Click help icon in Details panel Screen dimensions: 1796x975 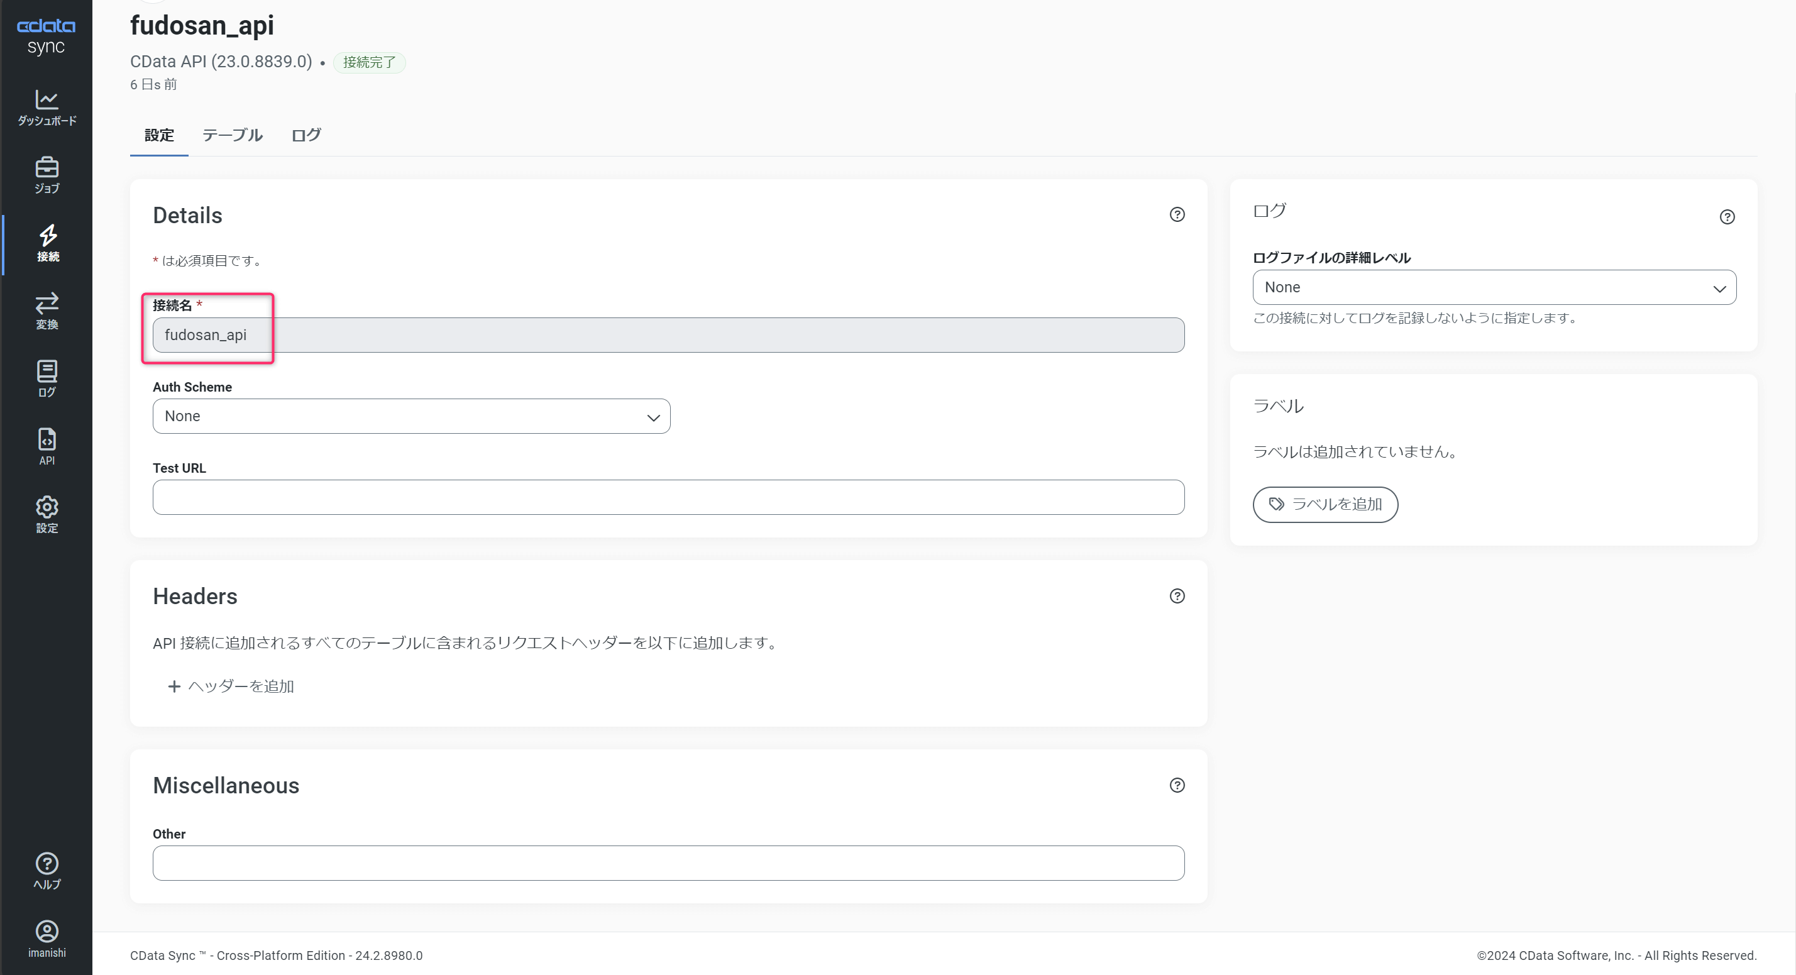click(1177, 215)
